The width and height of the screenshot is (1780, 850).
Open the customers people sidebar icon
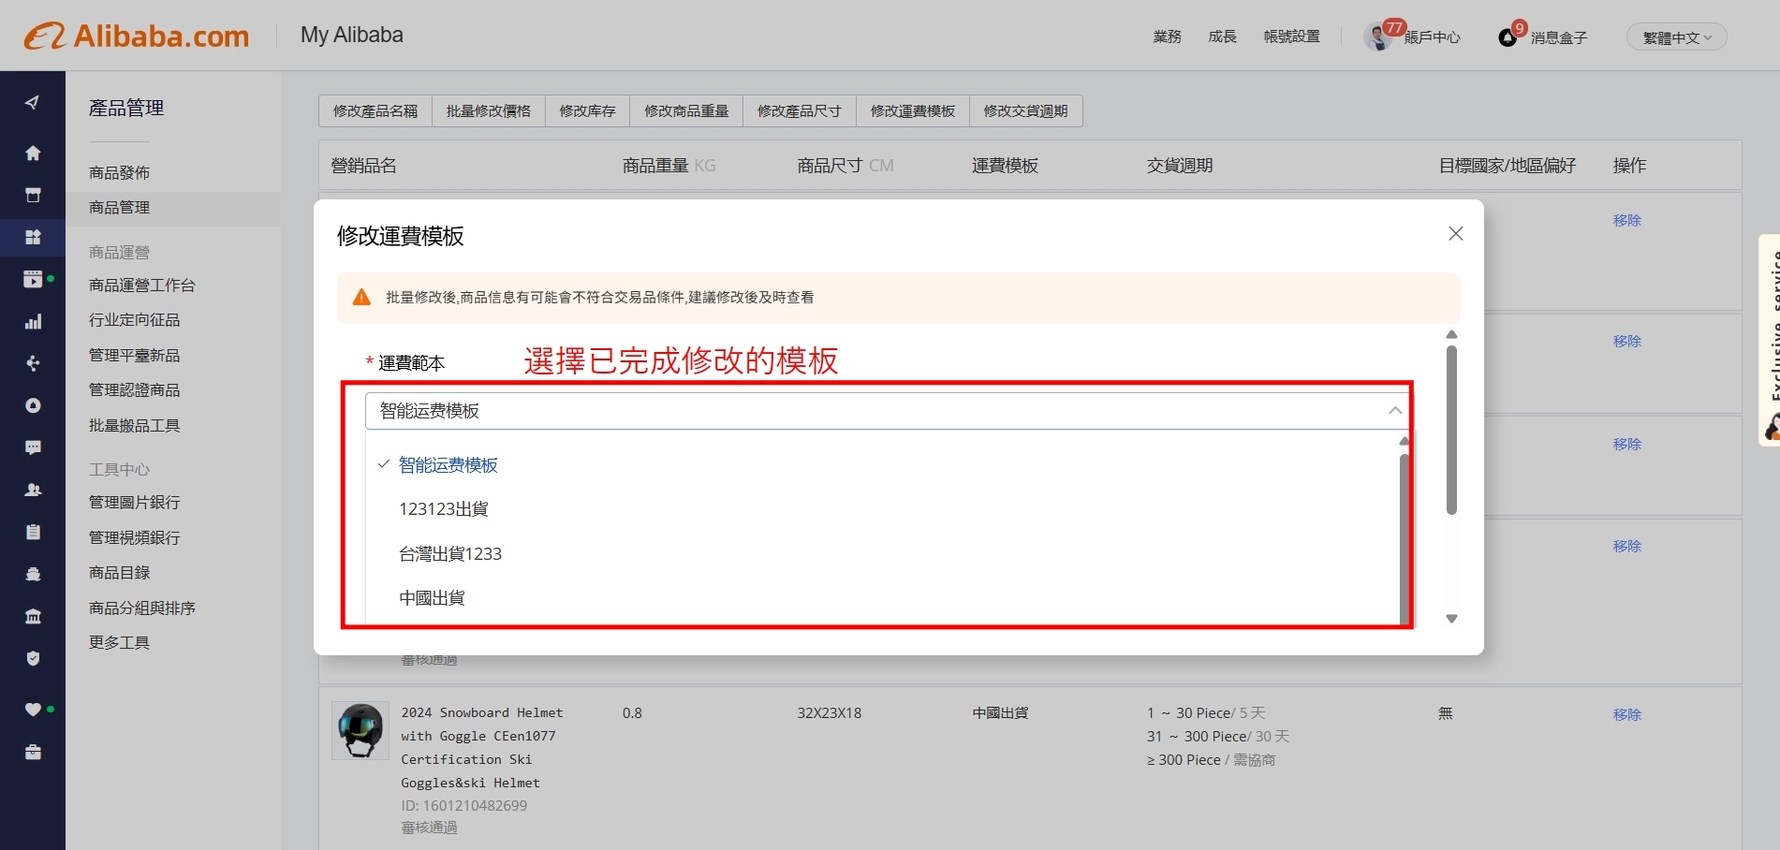point(33,490)
